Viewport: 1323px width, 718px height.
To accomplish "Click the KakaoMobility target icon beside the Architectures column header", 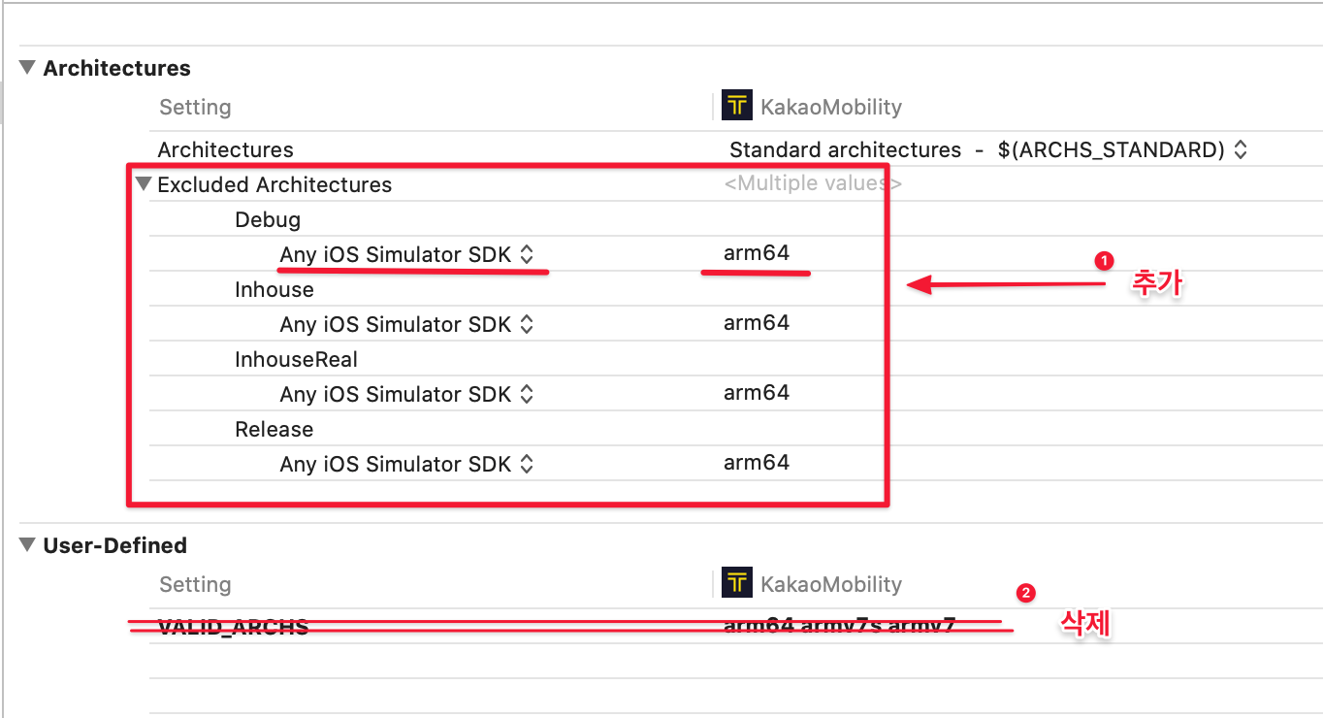I will click(736, 105).
